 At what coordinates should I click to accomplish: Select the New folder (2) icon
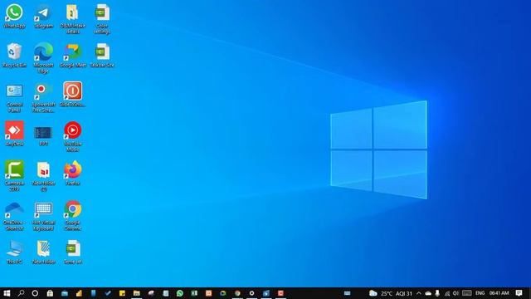(43, 177)
